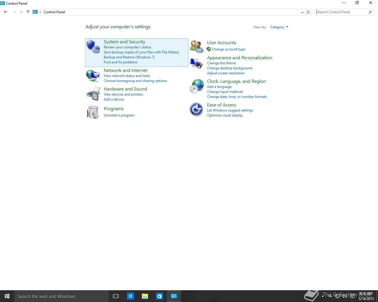Open the network tray icon
Viewport: 378px width, 302px height.
[x=338, y=296]
